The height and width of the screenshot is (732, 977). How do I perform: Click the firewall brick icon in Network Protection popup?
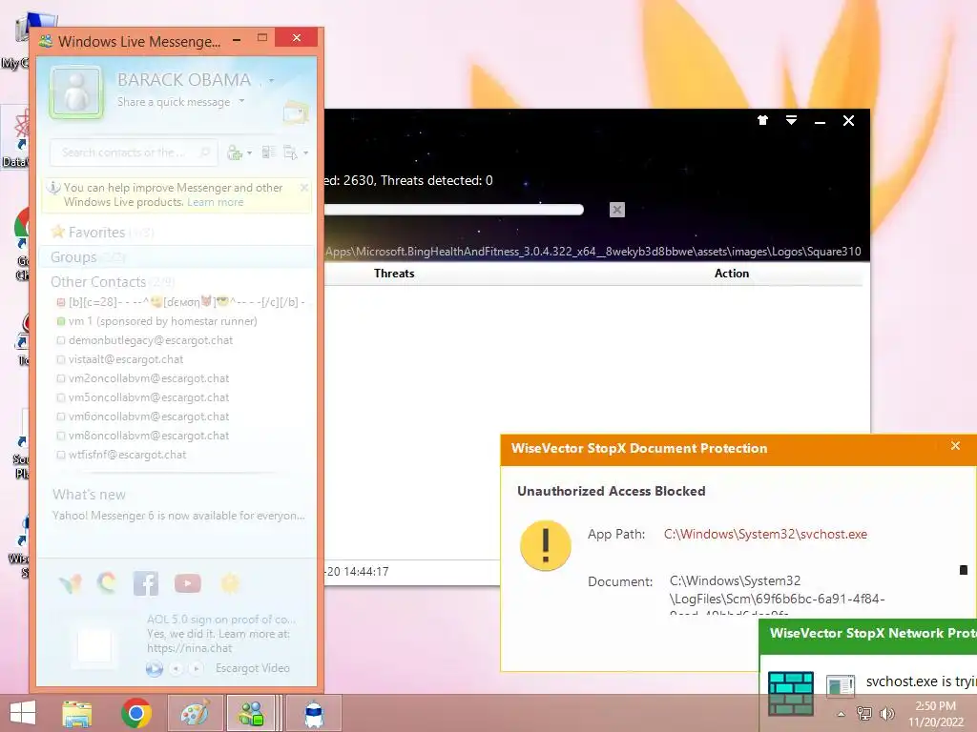791,694
